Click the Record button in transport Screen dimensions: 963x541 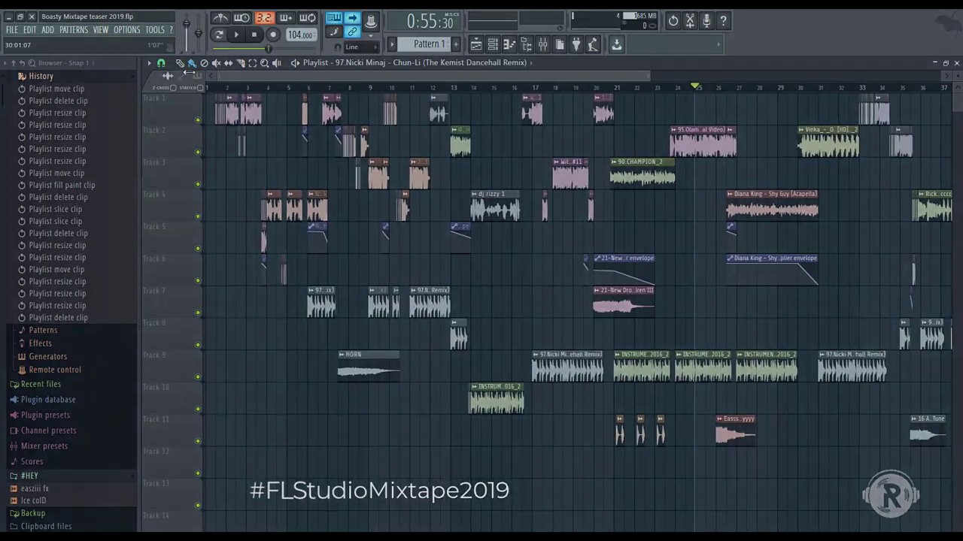pyautogui.click(x=273, y=35)
